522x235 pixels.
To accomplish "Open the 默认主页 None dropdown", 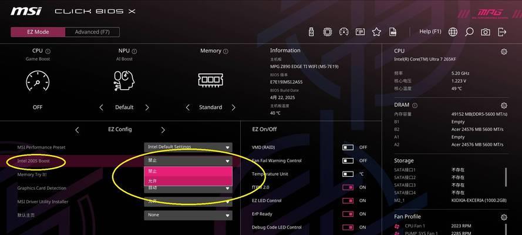I will pyautogui.click(x=188, y=215).
